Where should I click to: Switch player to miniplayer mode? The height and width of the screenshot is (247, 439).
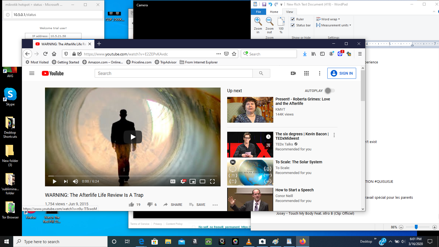point(193,181)
